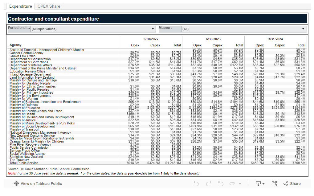
Task: Click the Agency column header
Action: click(15, 45)
